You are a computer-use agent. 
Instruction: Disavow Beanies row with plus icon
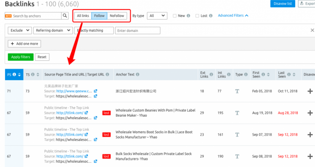click(x=310, y=113)
